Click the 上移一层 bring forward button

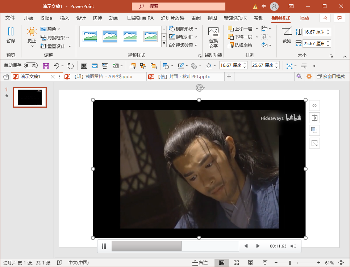tap(240, 29)
